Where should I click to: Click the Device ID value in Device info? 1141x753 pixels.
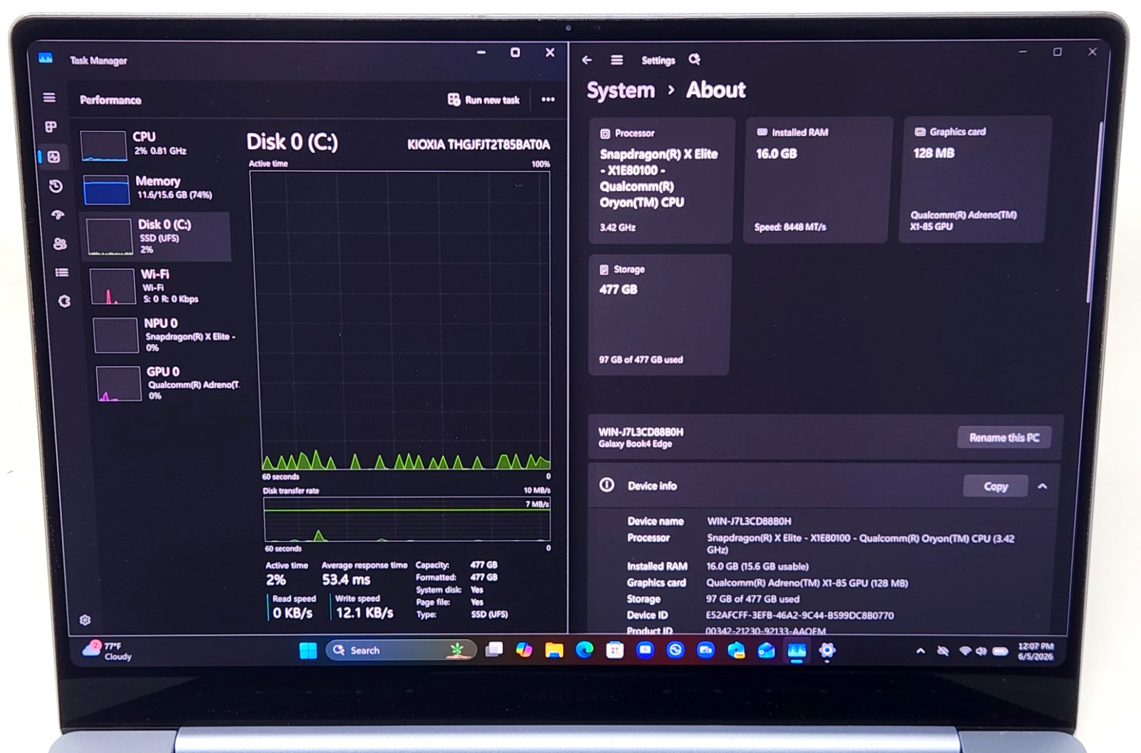click(799, 616)
